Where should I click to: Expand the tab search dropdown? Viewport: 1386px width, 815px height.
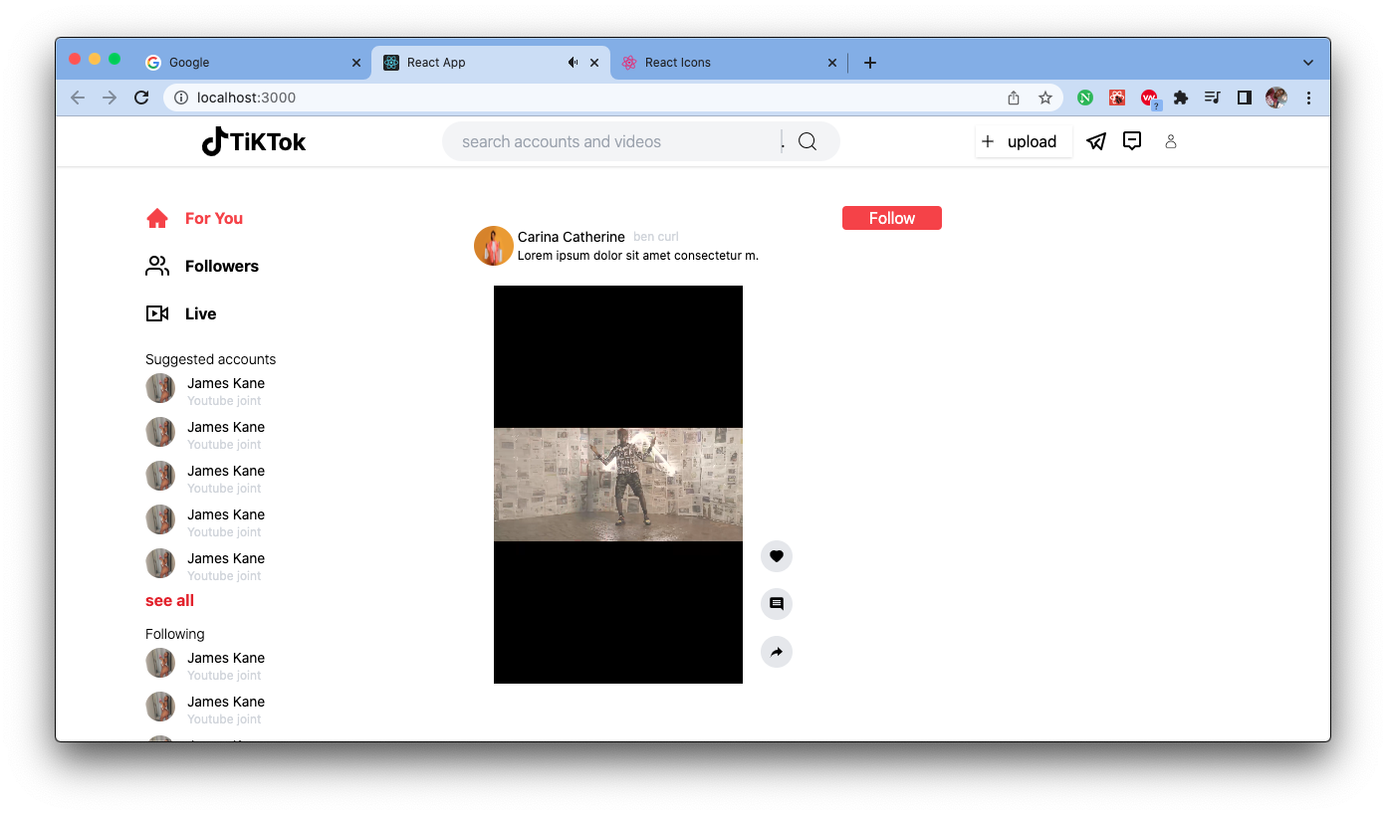pyautogui.click(x=1308, y=63)
